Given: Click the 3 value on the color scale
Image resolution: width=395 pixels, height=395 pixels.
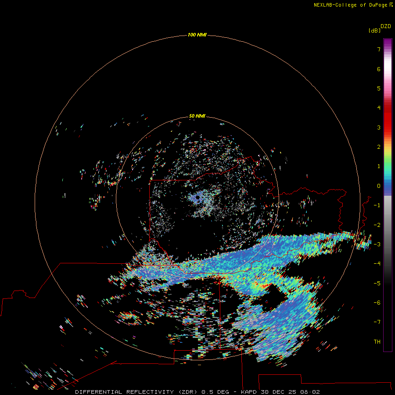Looking at the screenshot, I should click(379, 127).
